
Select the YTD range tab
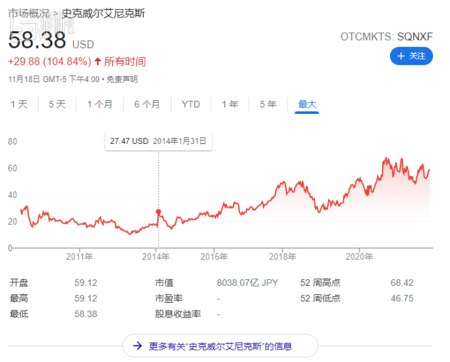(x=191, y=104)
